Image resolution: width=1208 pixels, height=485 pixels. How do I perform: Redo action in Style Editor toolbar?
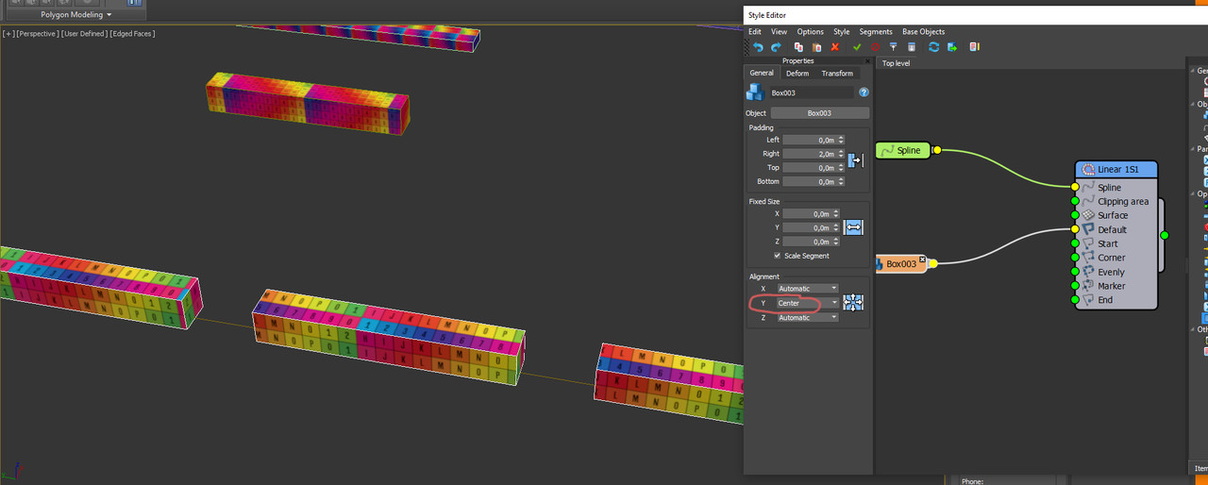(776, 47)
